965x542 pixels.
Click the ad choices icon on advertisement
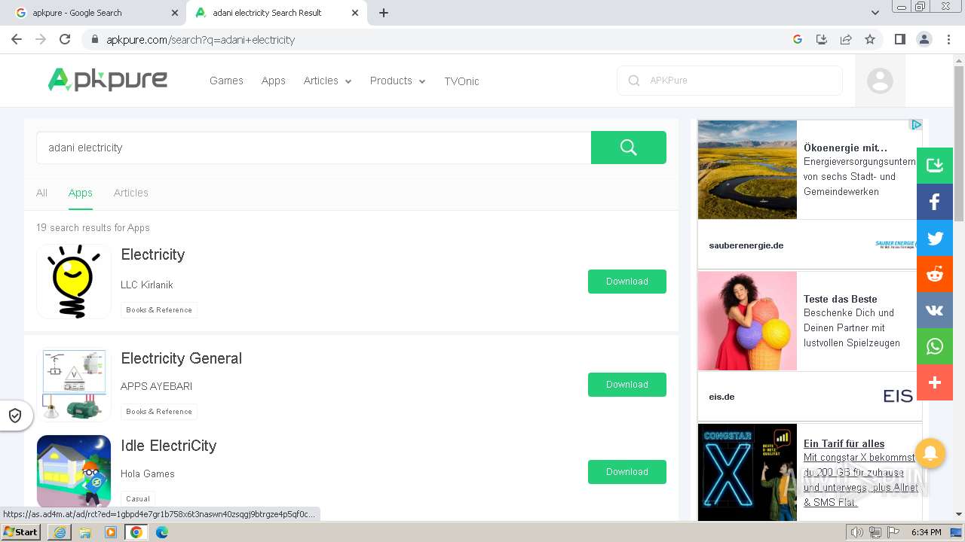click(x=916, y=125)
